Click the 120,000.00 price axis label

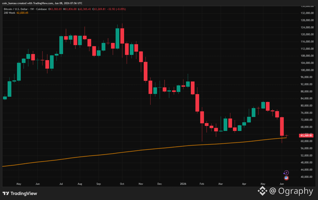click(307, 35)
